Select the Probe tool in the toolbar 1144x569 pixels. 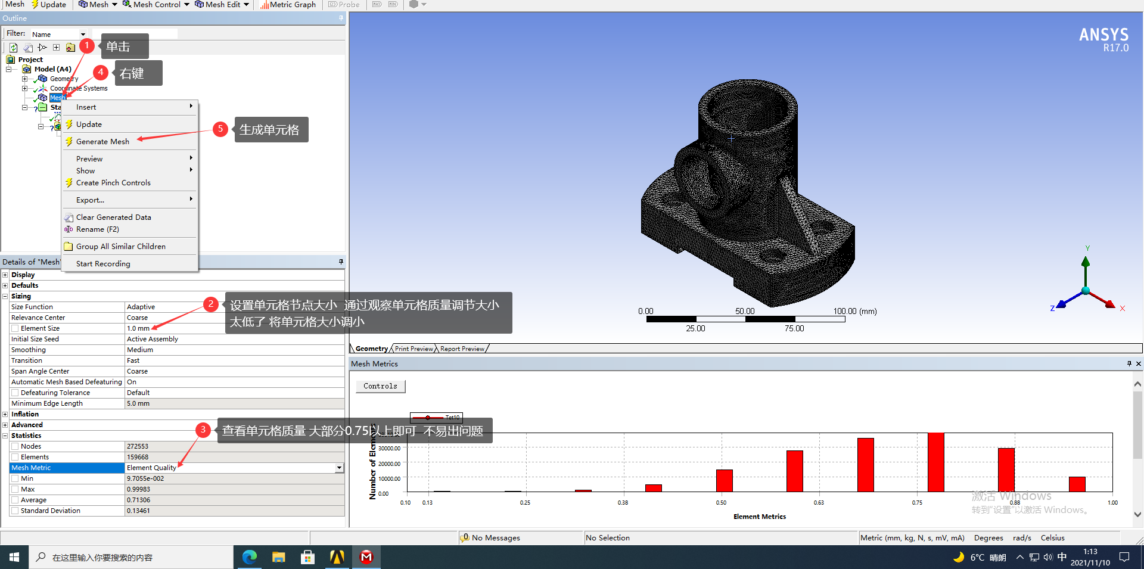344,5
